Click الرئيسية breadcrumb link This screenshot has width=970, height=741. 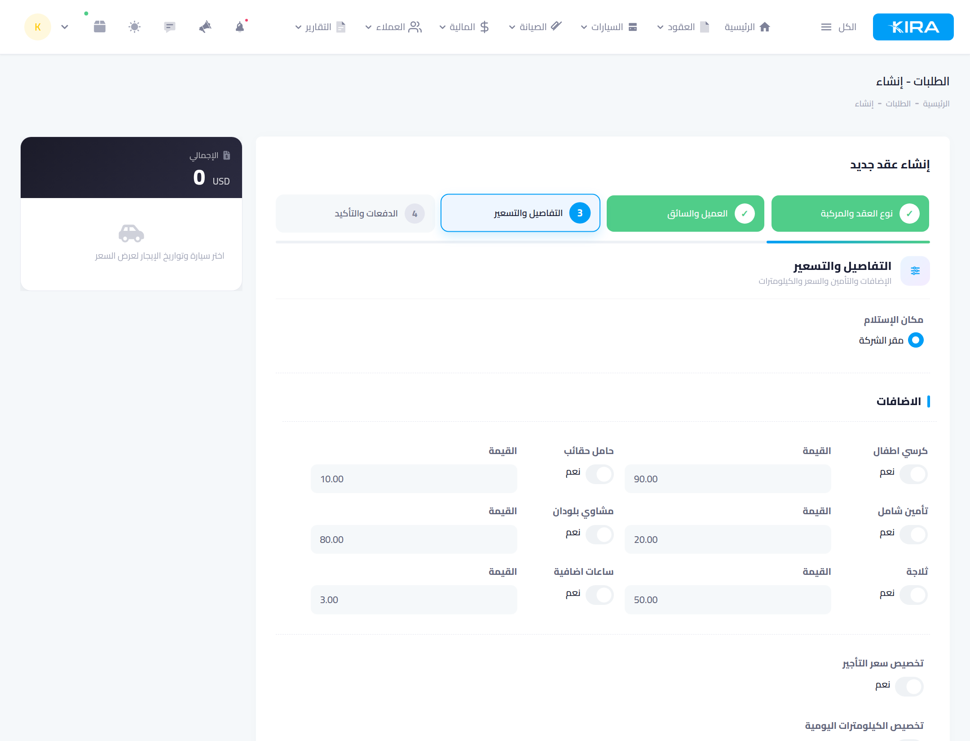pos(936,104)
